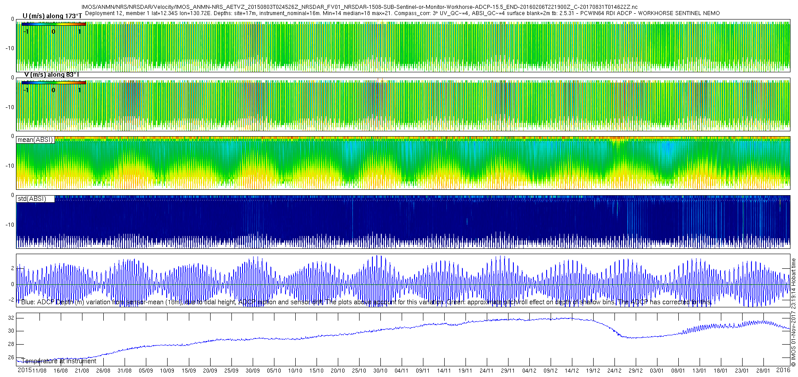Click the '25/09' date tick label
Viewport: 798px width, 377px height.
point(231,371)
